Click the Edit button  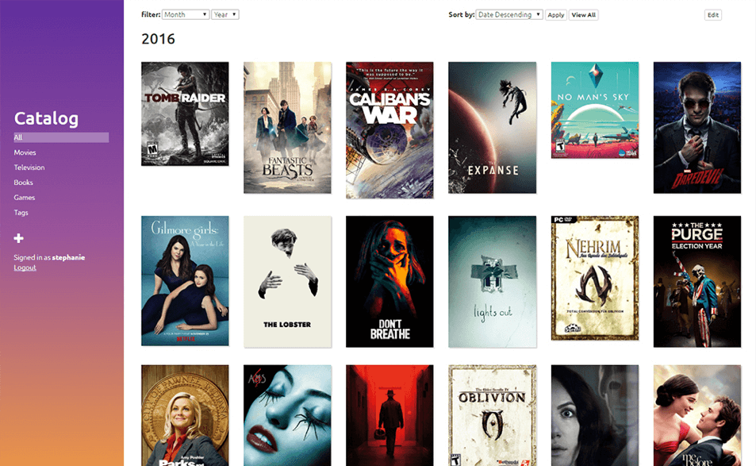coord(712,15)
